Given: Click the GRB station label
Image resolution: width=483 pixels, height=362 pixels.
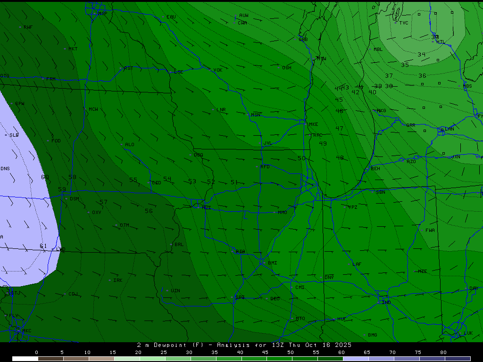Looking at the screenshot, I should pyautogui.click(x=303, y=40).
